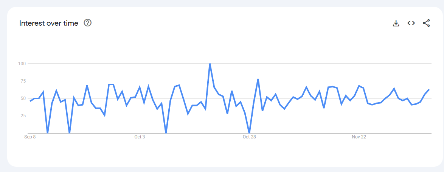Screen dimensions: 444x172
Task: Click the Oct 28 date label
Action: [249, 137]
